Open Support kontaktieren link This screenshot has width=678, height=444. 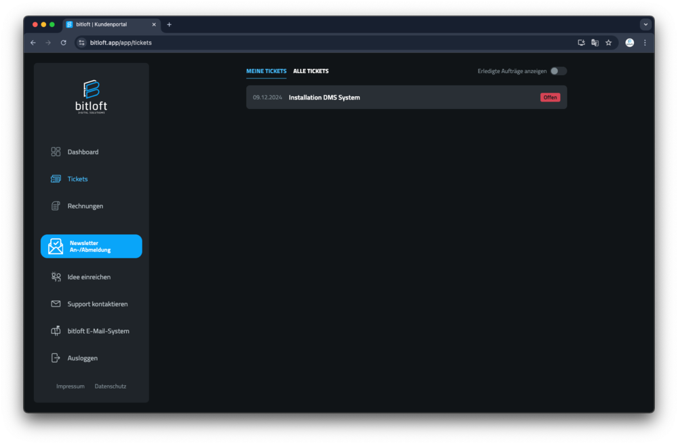98,304
